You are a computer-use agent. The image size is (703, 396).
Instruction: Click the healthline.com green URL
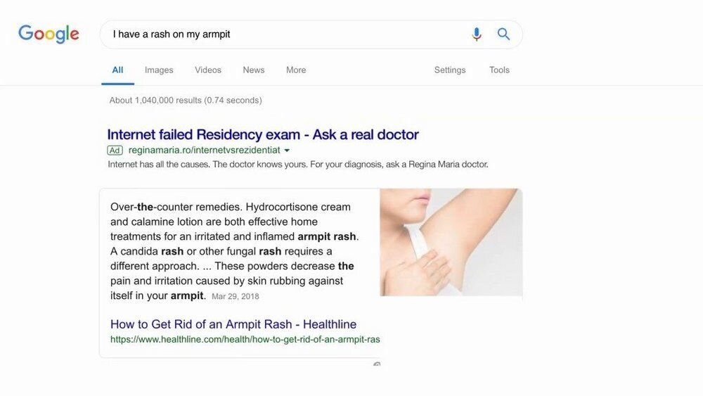(x=245, y=340)
